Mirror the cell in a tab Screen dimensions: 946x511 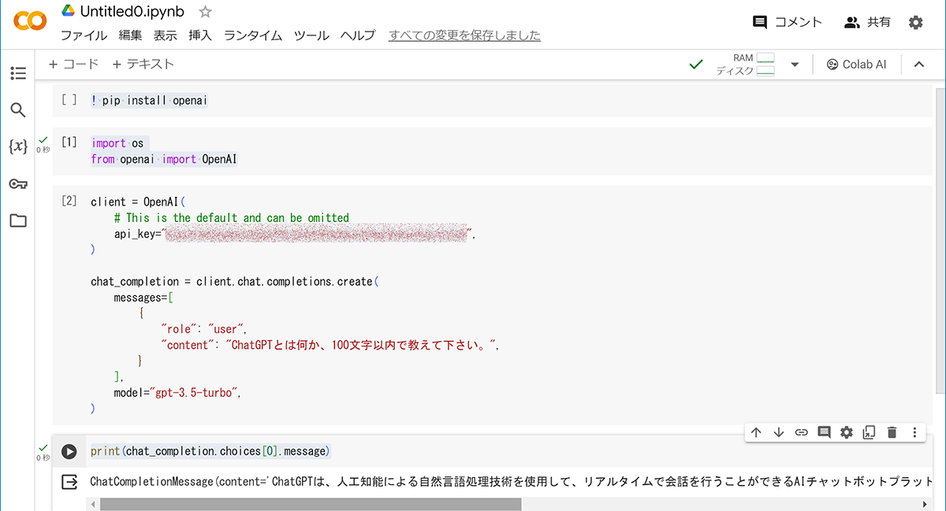(x=869, y=432)
